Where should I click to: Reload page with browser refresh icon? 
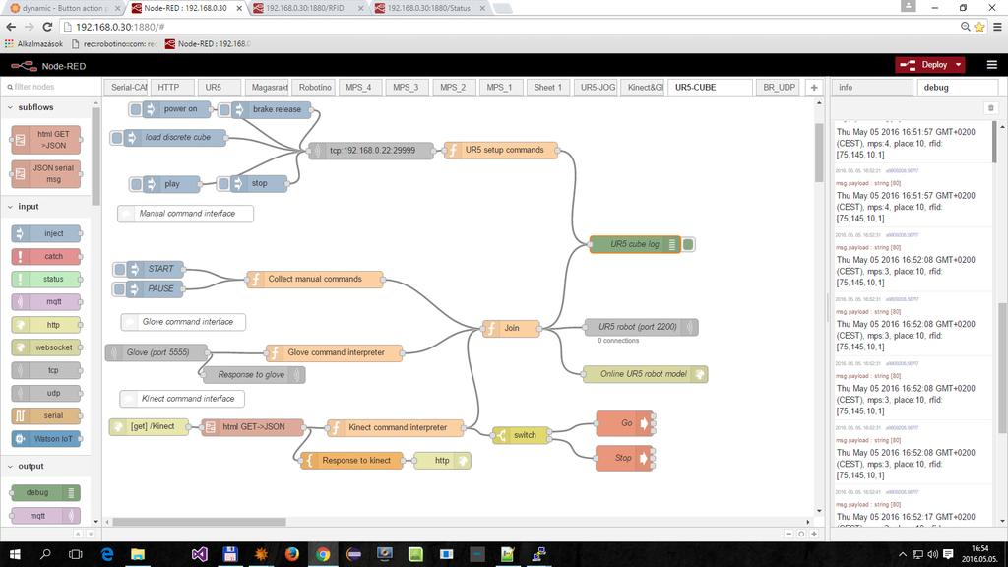(47, 27)
